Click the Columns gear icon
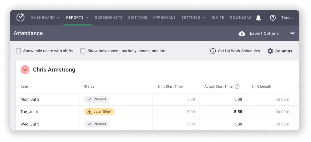The image size is (311, 142). point(270,51)
